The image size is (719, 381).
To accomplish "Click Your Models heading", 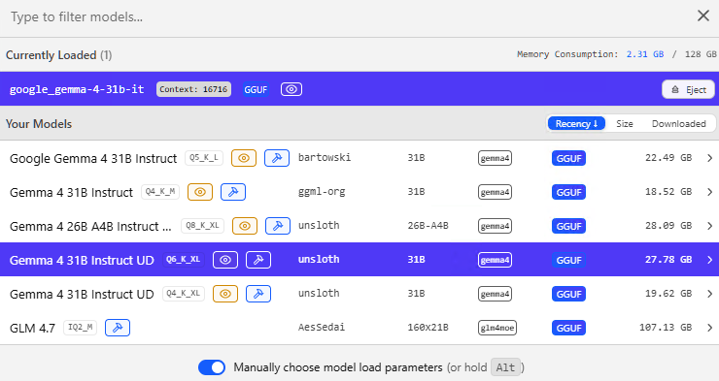I will [39, 124].
